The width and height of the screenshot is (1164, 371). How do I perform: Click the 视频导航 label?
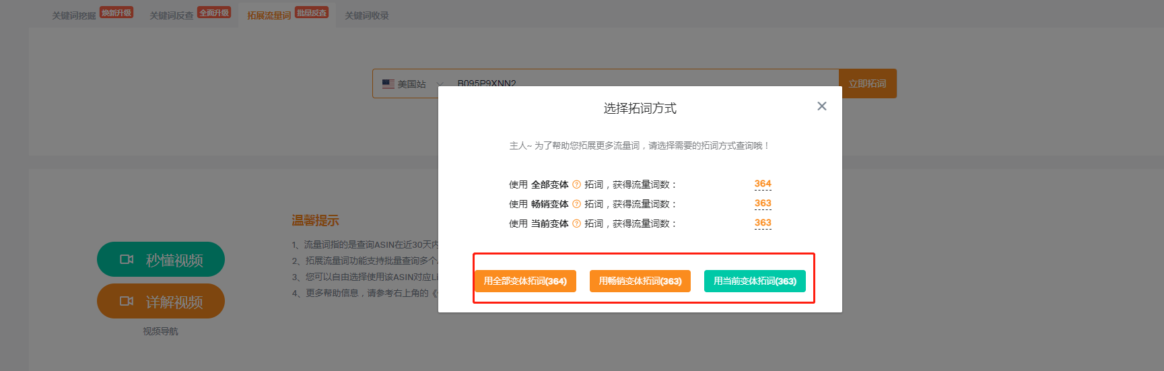(160, 331)
